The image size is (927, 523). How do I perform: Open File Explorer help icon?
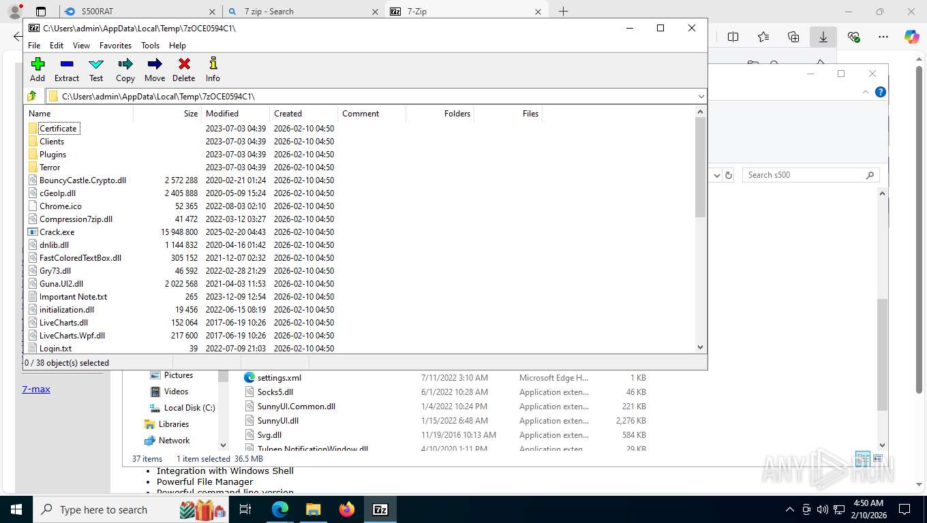click(881, 92)
